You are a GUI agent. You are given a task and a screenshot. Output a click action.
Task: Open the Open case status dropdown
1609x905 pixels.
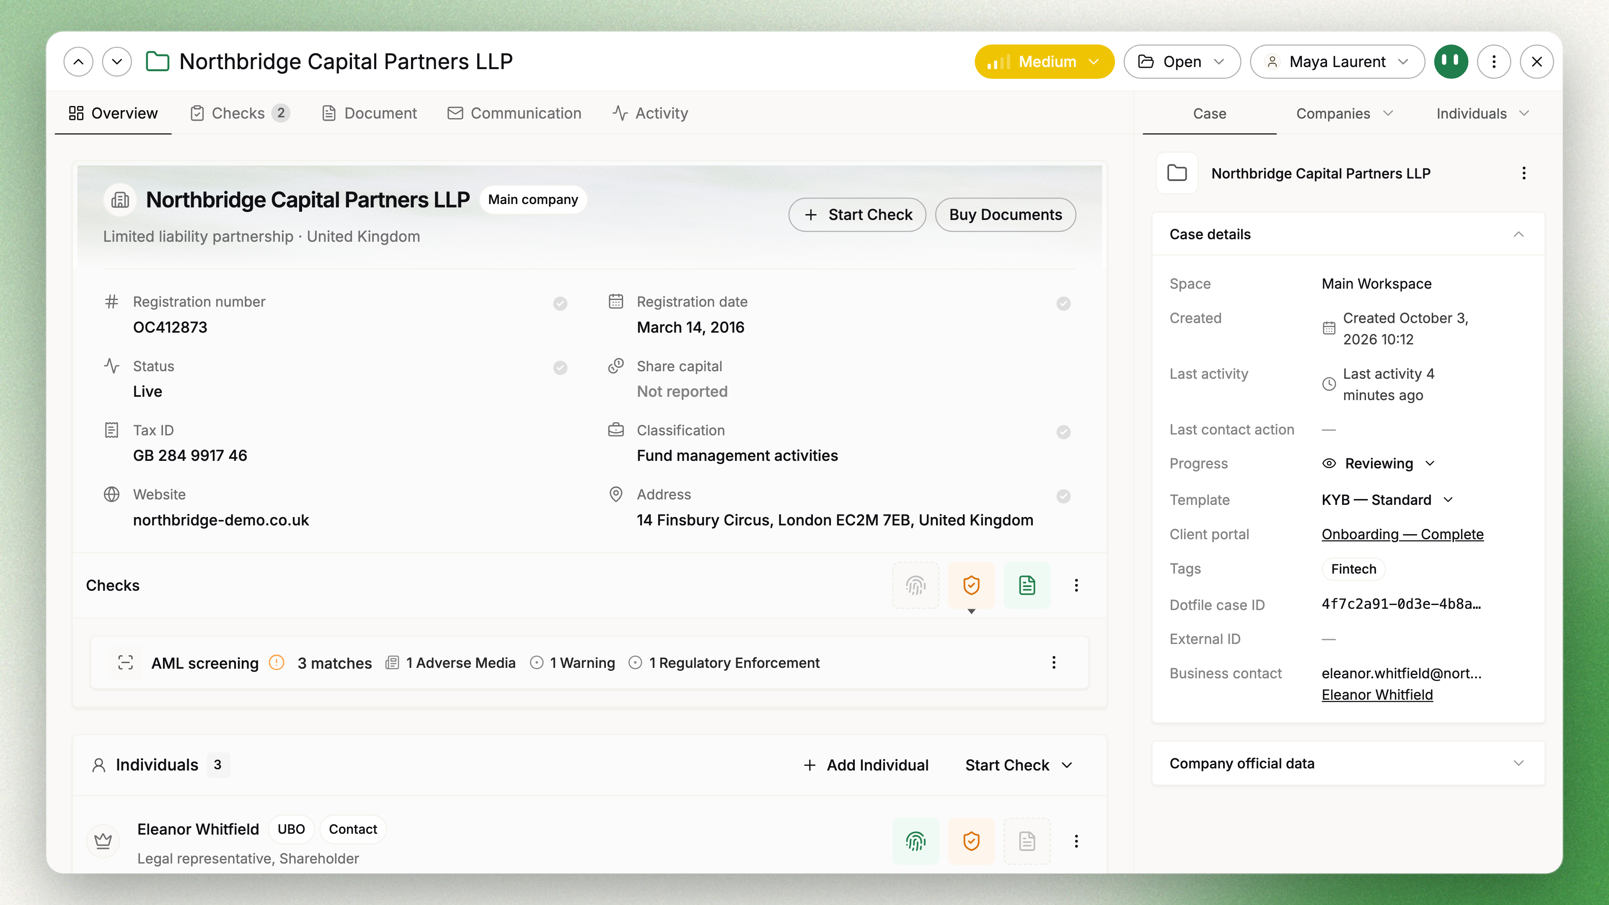[1182, 61]
